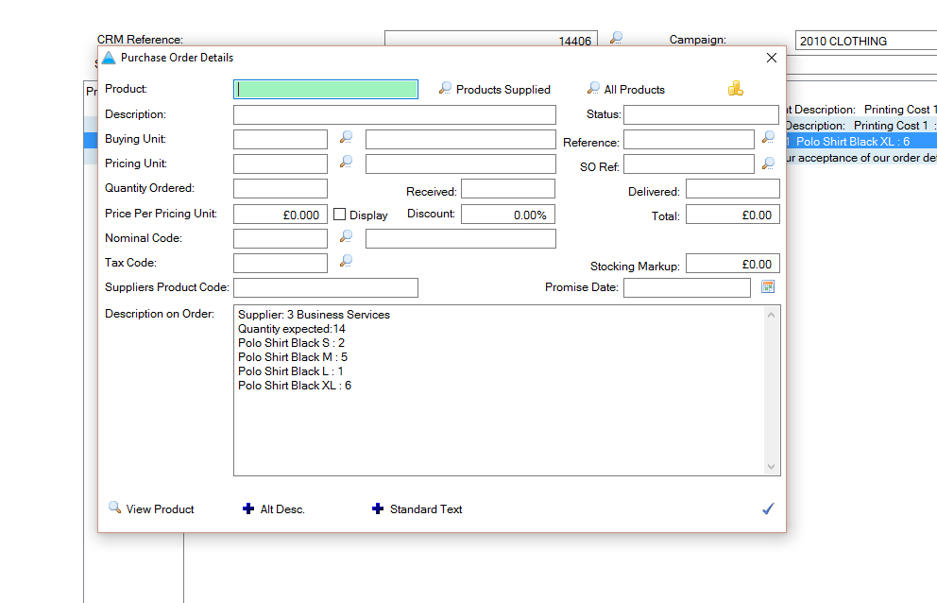
Task: Open All Products list
Action: [x=634, y=90]
